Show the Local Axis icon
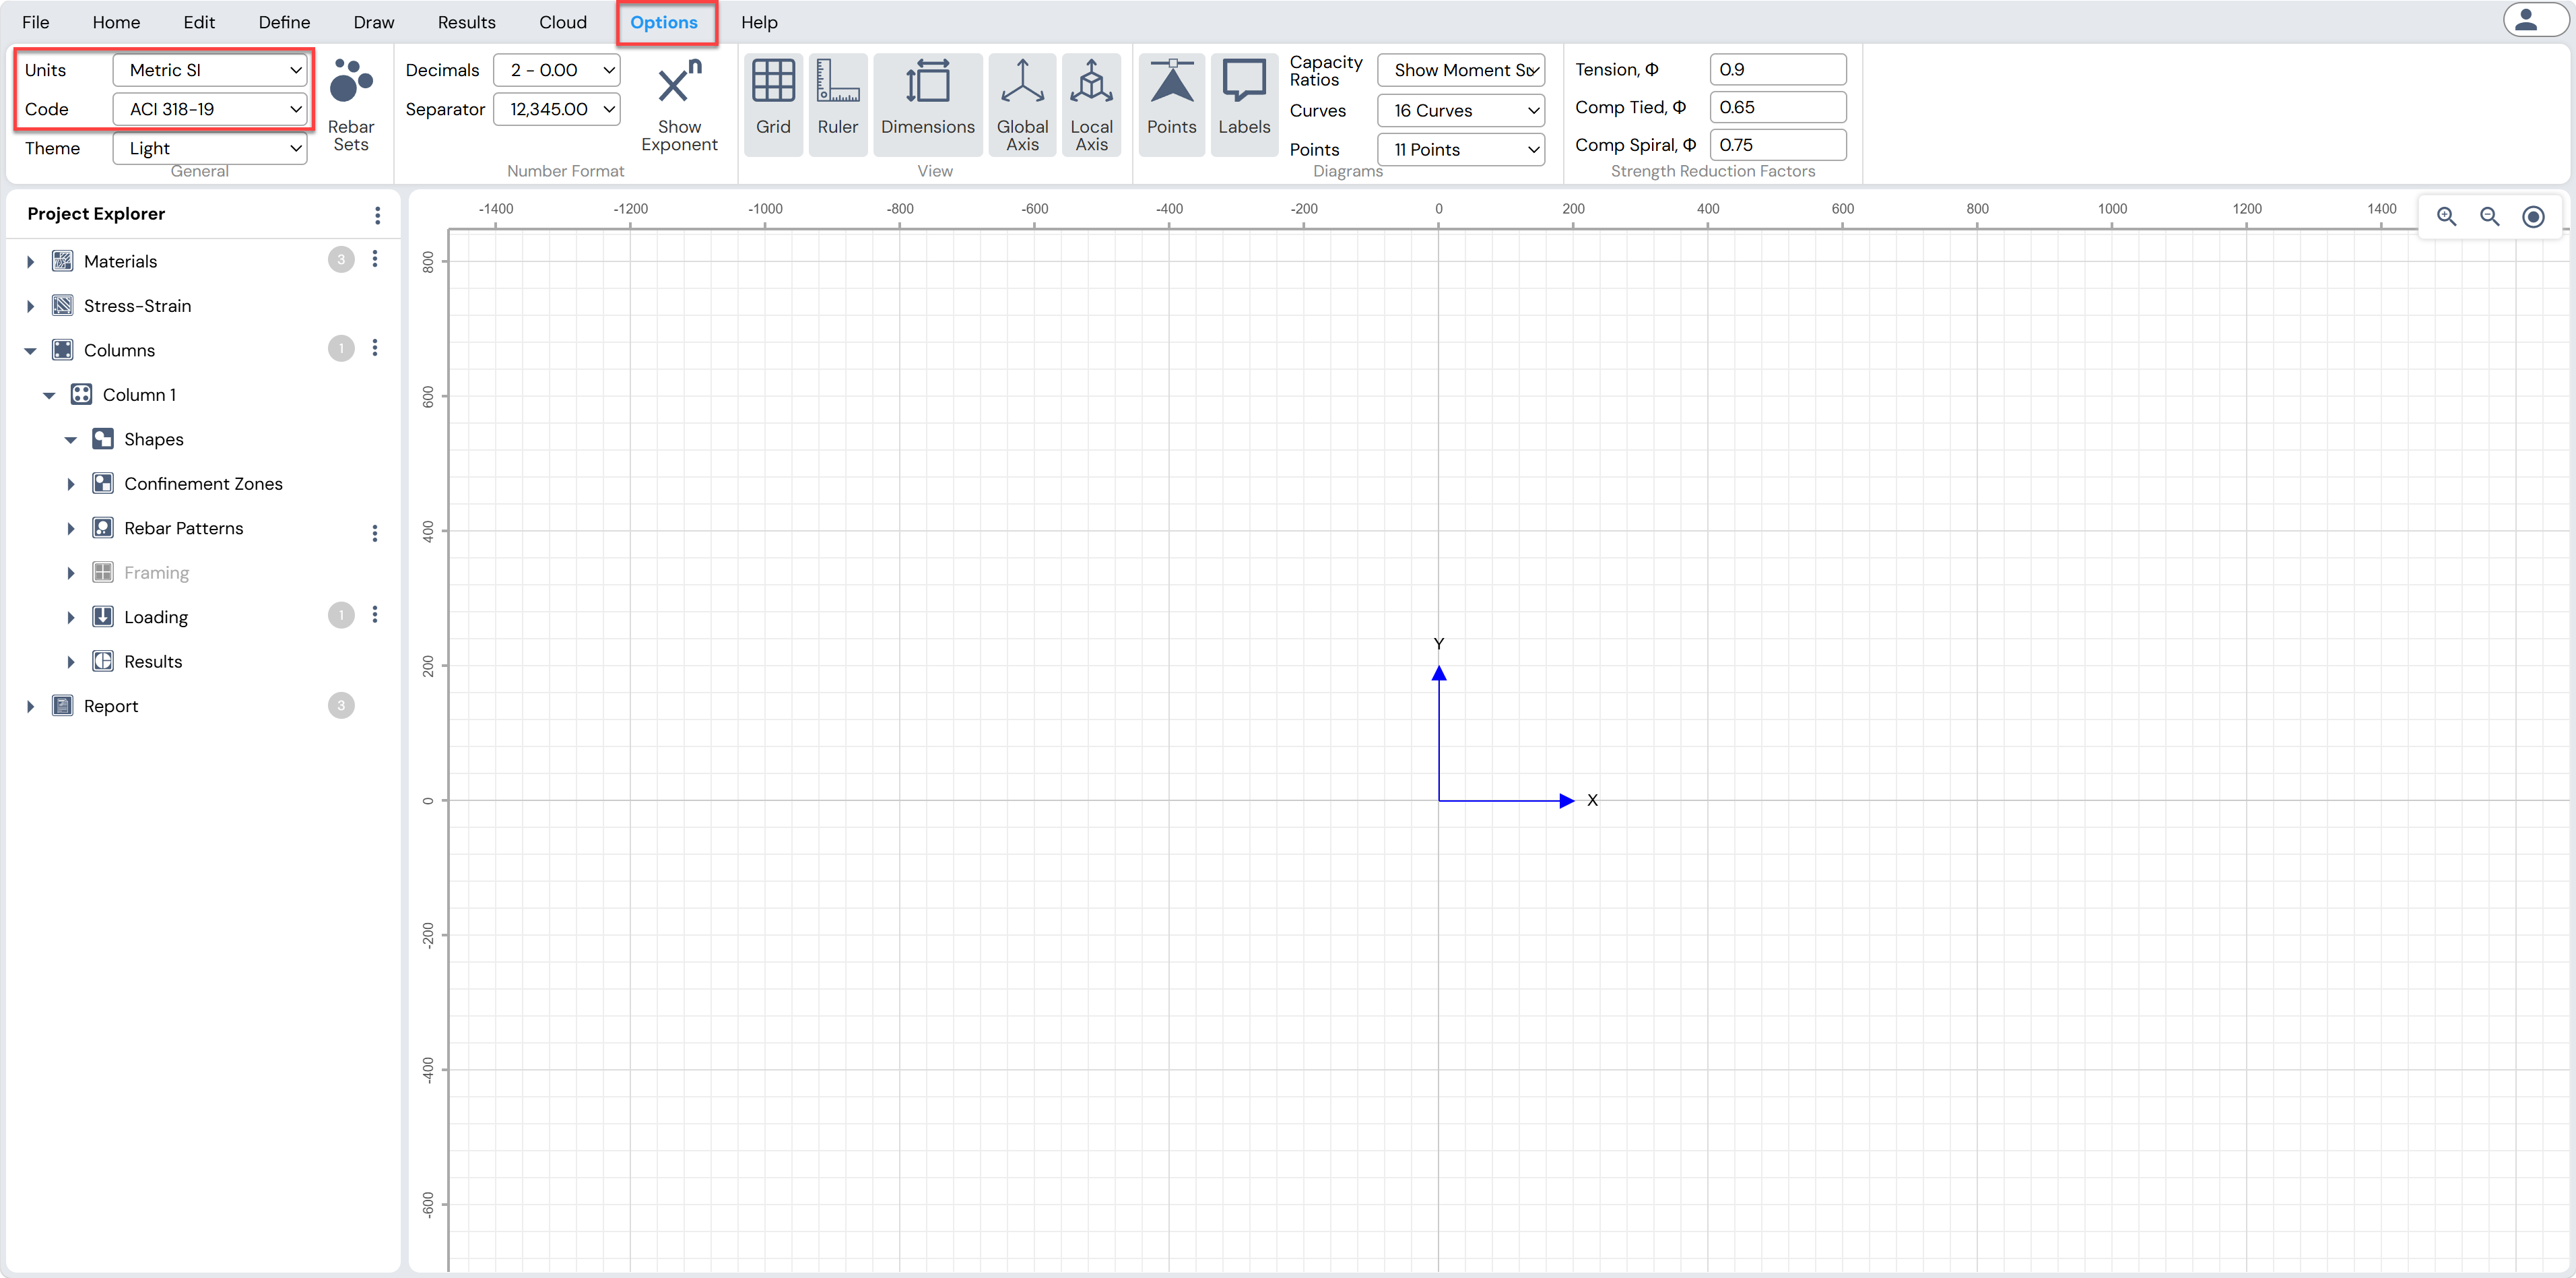 (1091, 105)
